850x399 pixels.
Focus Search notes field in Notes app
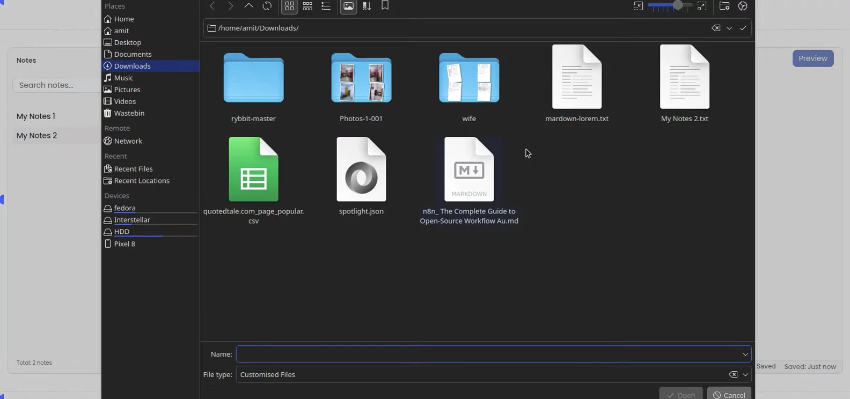56,85
